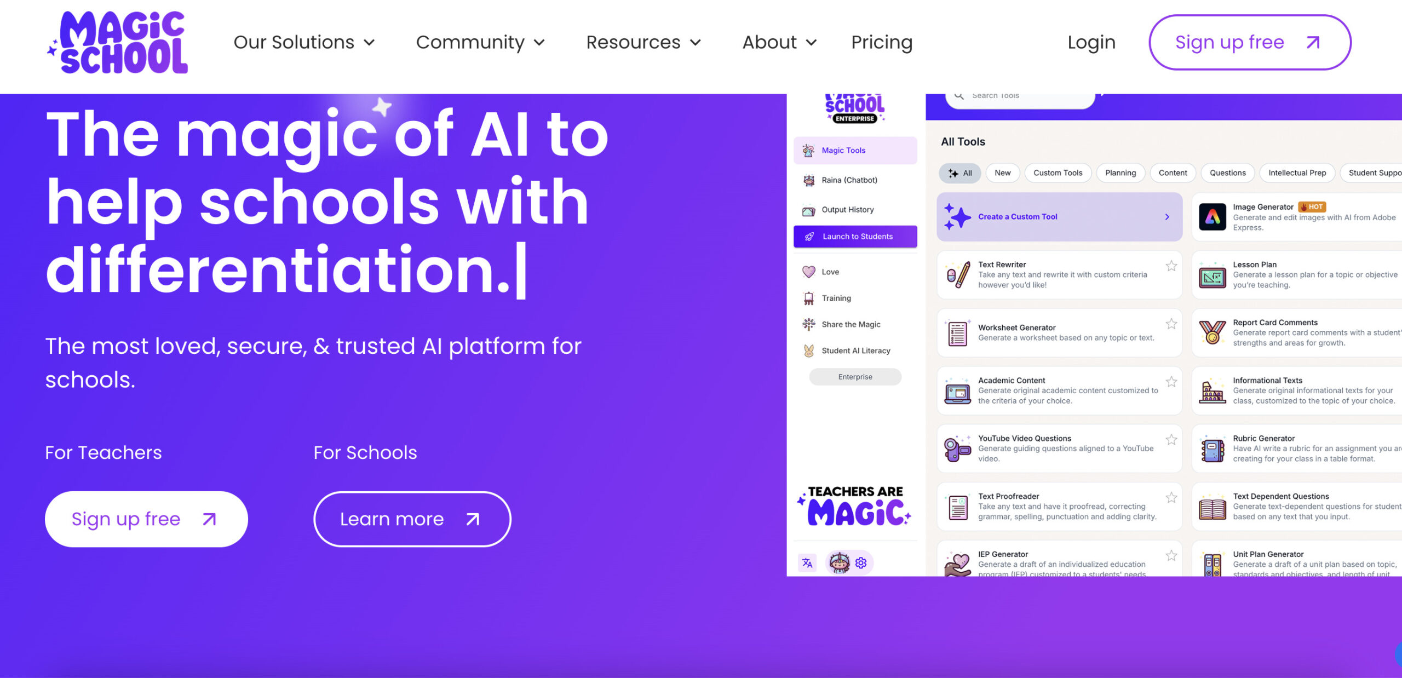Click Sign up free for teachers
The height and width of the screenshot is (678, 1402).
145,518
